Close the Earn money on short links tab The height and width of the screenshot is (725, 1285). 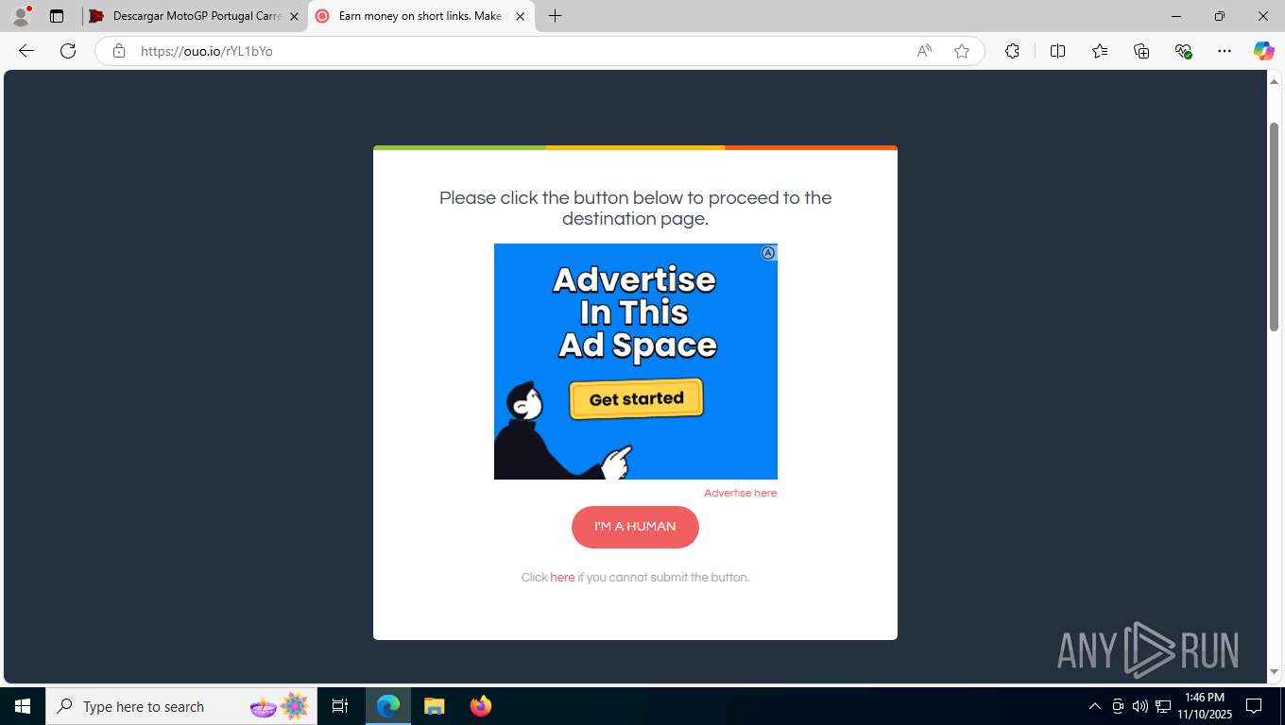pyautogui.click(x=520, y=16)
